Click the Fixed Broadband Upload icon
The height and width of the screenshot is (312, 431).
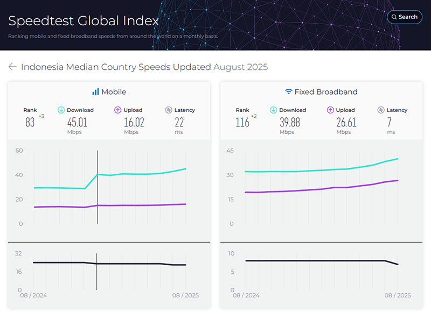pos(330,110)
